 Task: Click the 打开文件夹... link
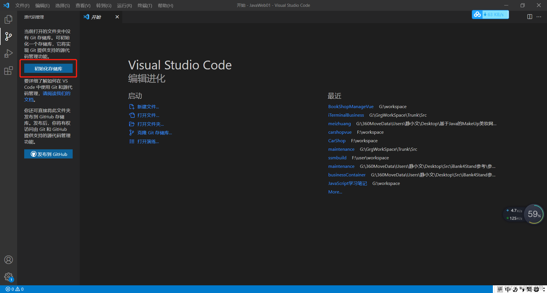click(150, 124)
